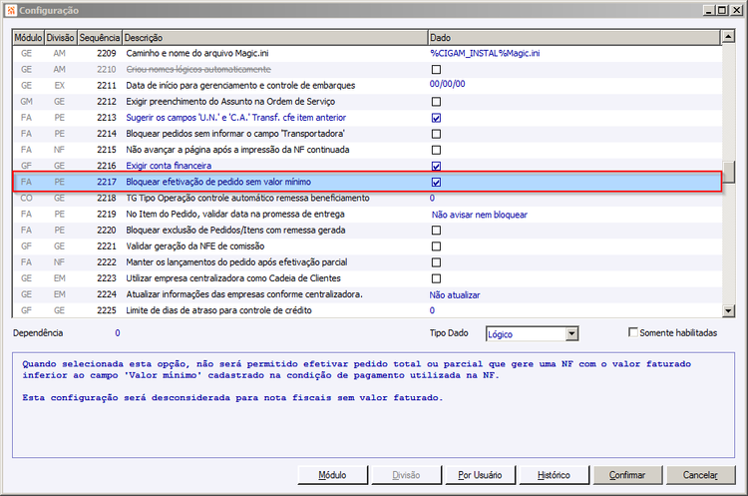This screenshot has height=496, width=748.
Task: Maximize the Configuração window
Action: (x=722, y=10)
